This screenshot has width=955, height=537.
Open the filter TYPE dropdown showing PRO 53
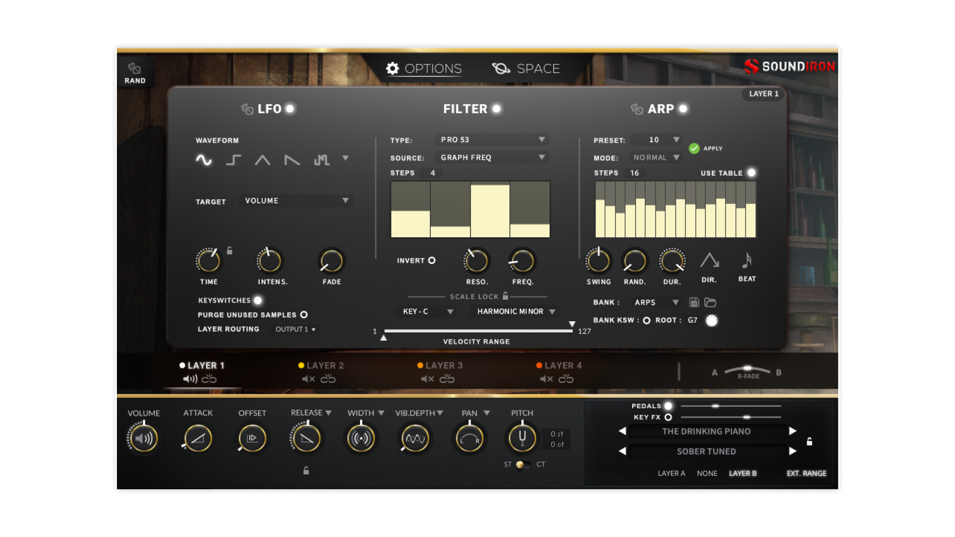(491, 140)
